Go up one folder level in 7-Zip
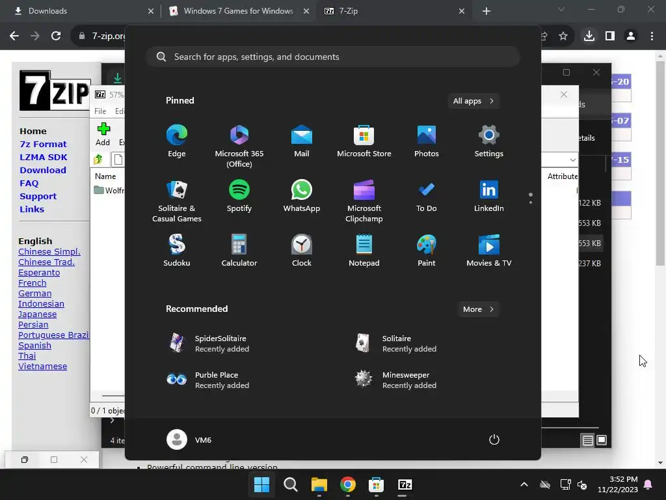 [x=98, y=160]
